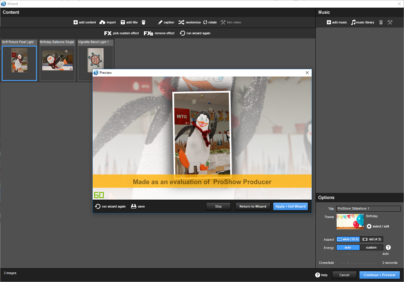
Task: Click the '2 seconds' crossfade value
Action: [x=390, y=263]
